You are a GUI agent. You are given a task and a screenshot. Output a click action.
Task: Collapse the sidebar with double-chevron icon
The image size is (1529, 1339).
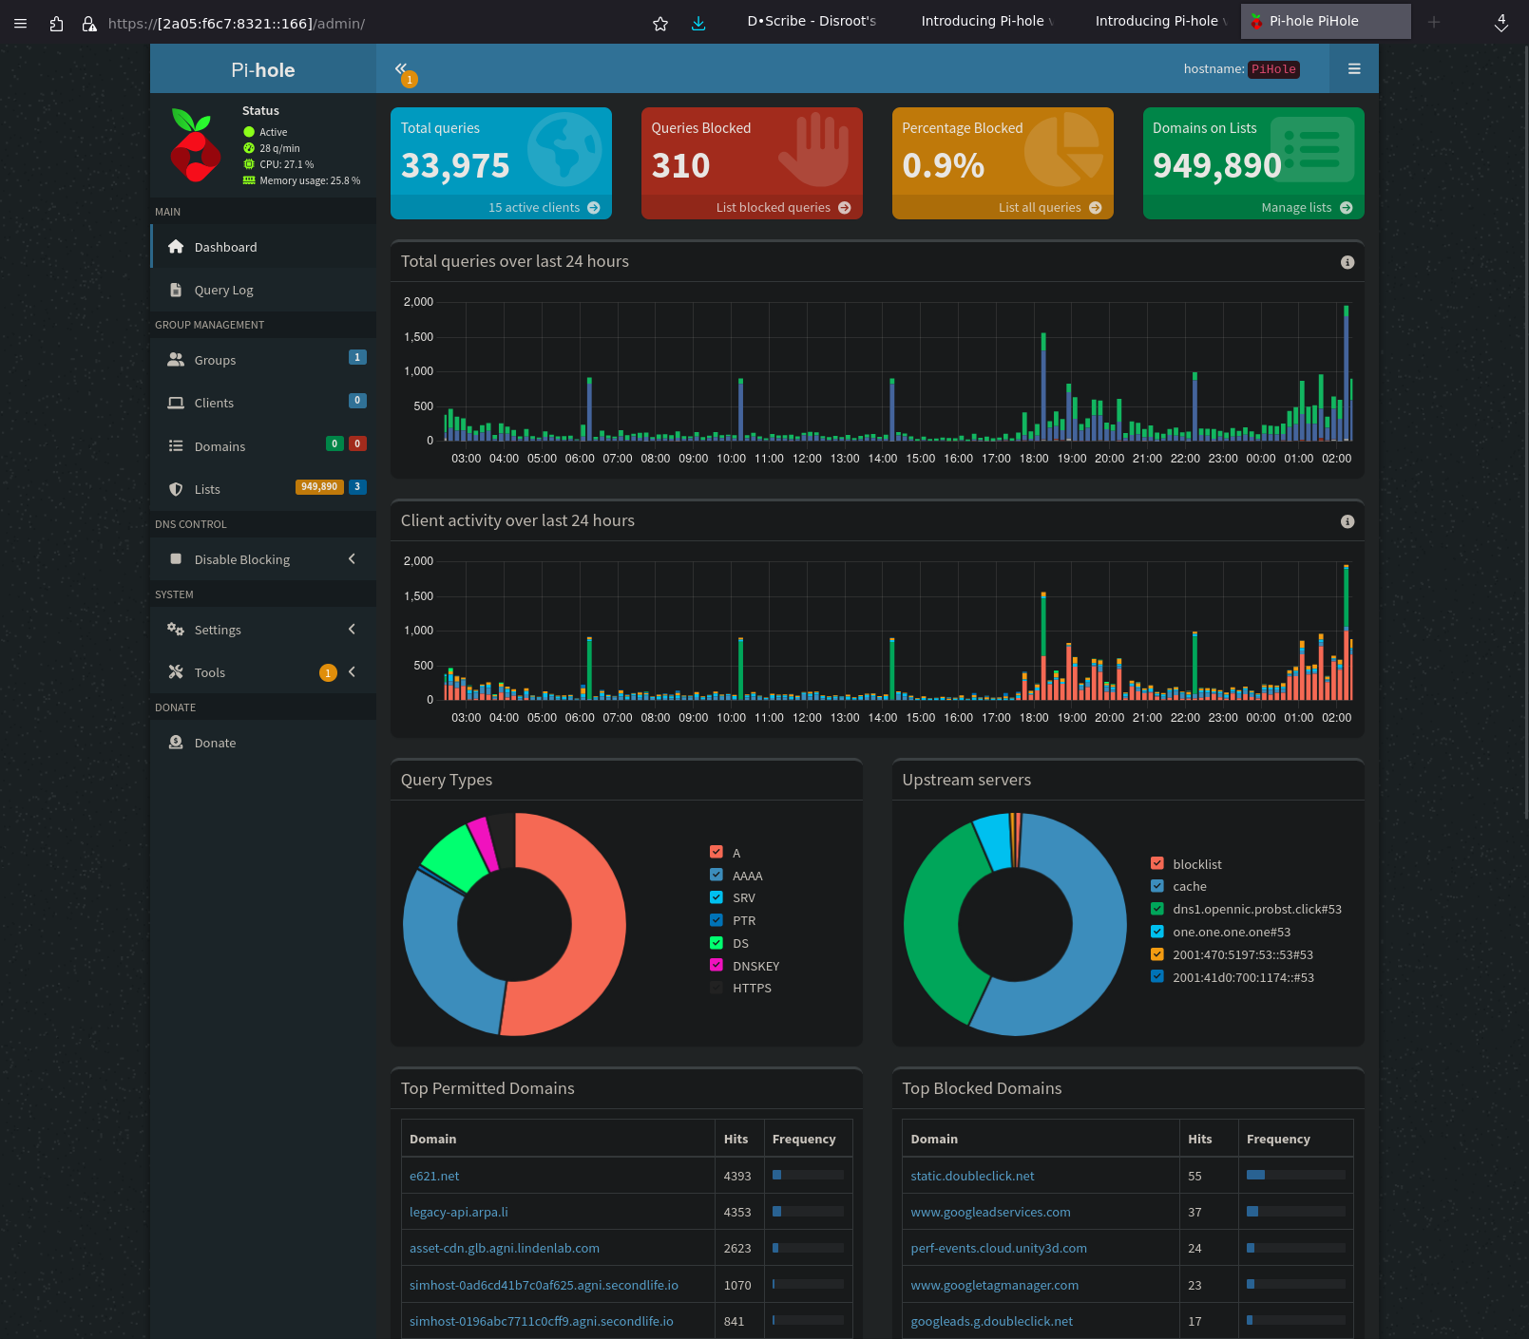(401, 68)
